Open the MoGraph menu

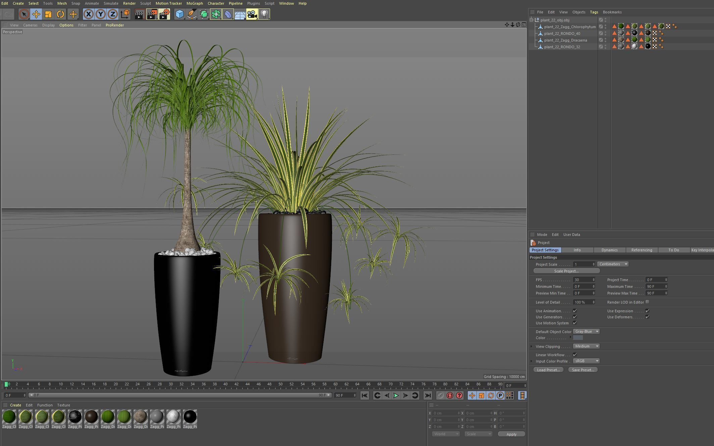195,3
